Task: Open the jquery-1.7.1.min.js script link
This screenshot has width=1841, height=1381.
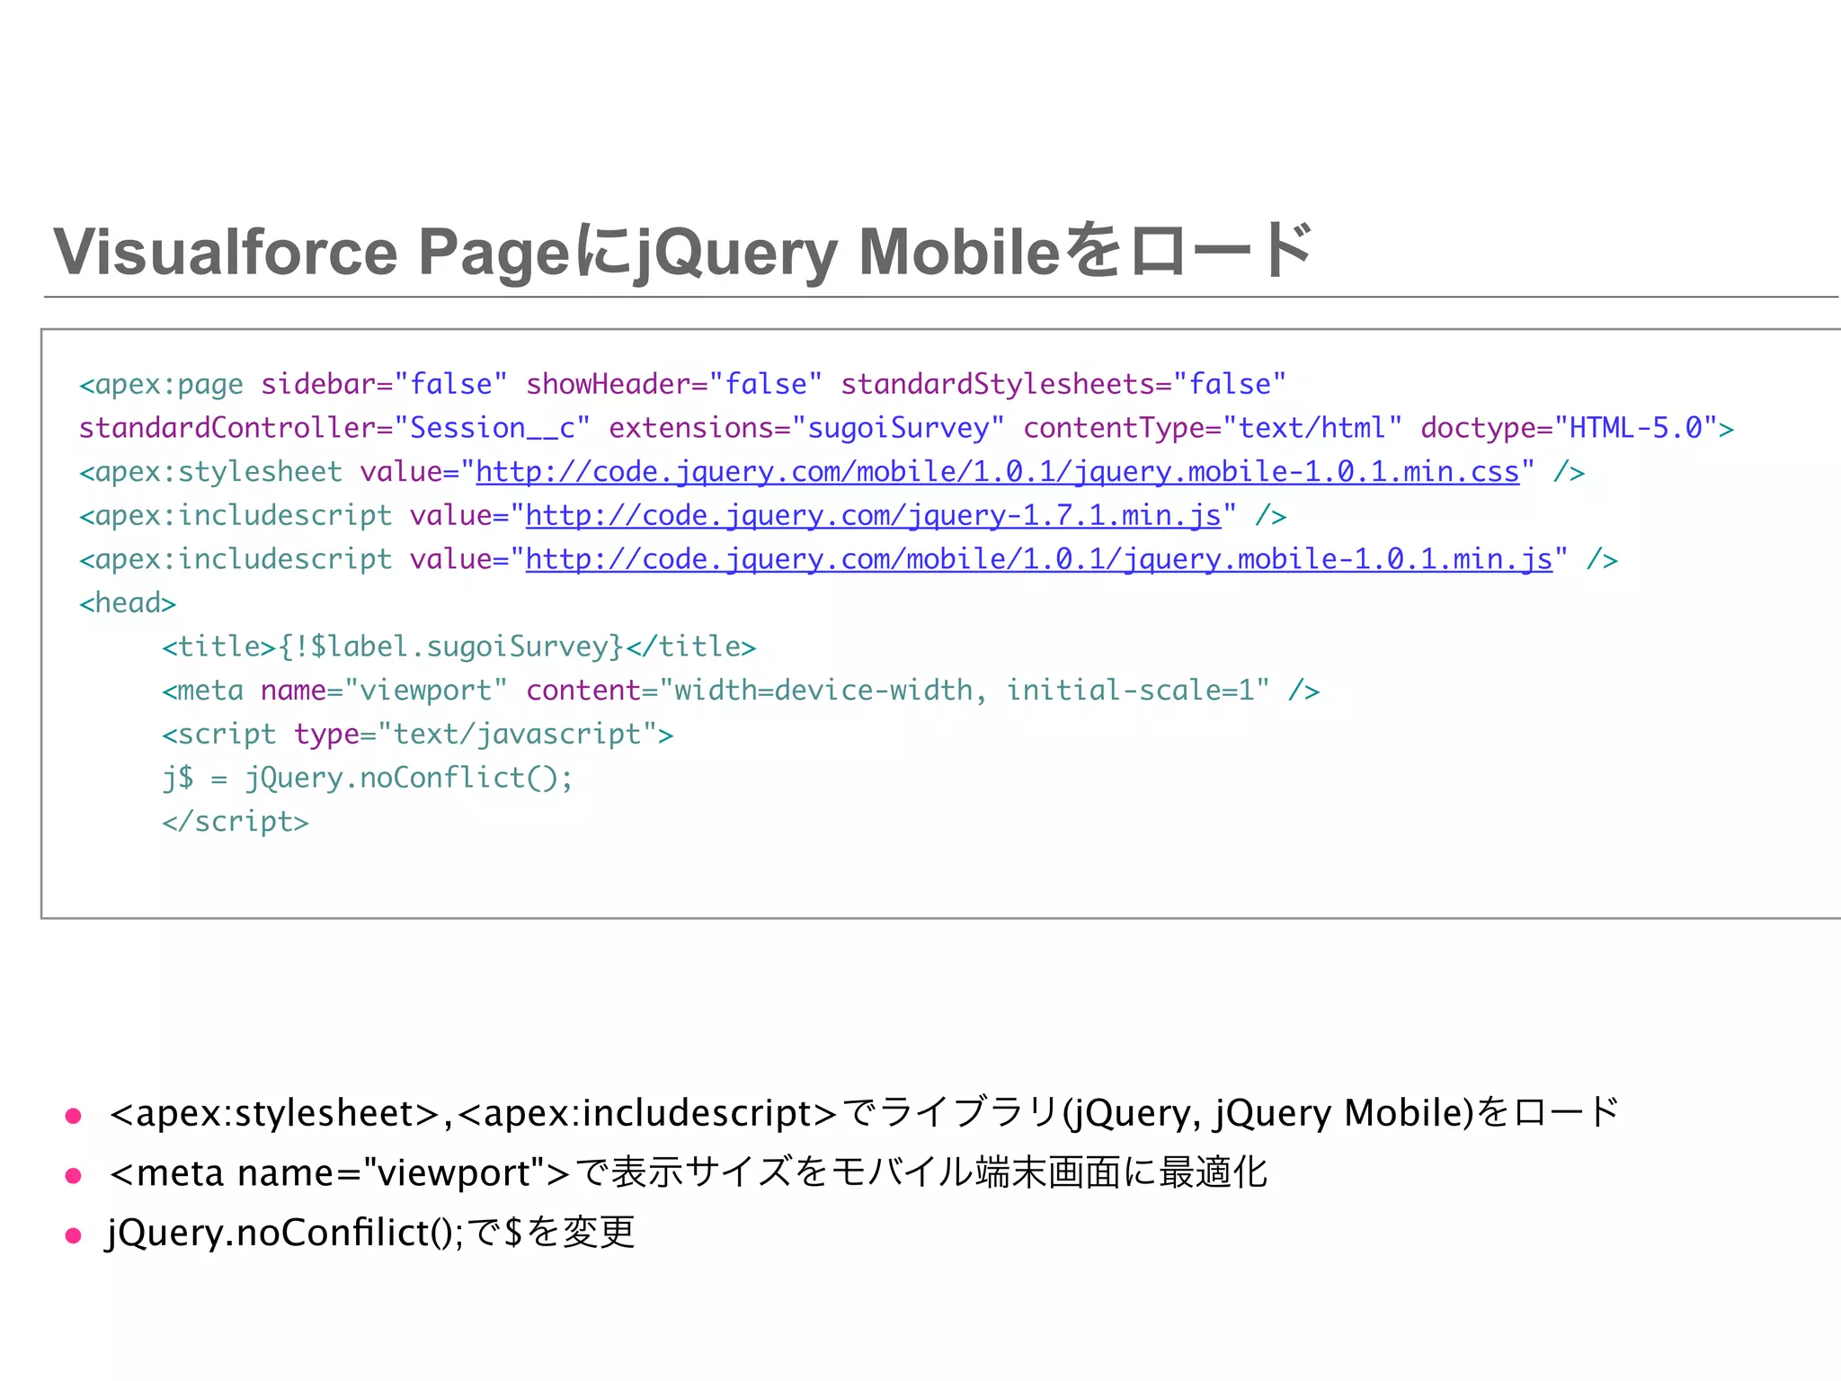Action: pos(874,516)
